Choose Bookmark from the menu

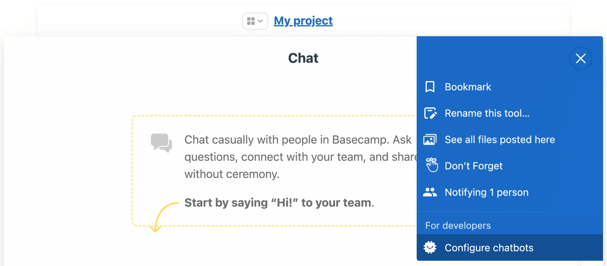point(468,87)
